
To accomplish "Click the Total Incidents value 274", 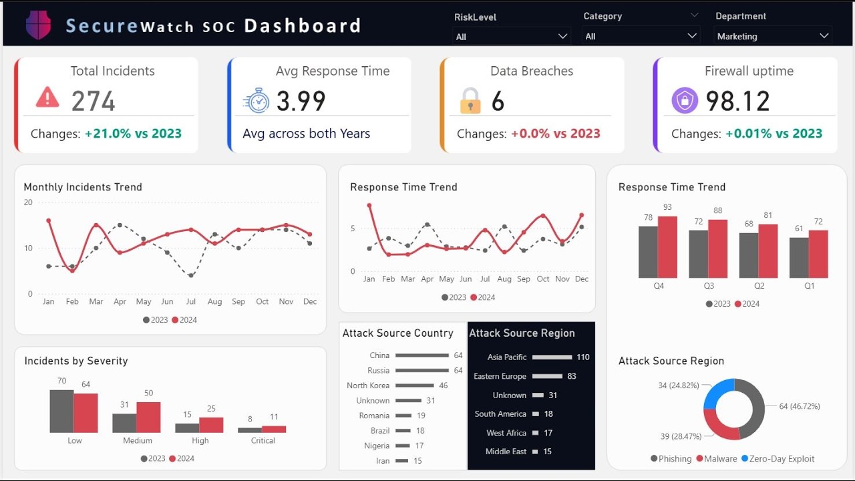I will tap(94, 102).
